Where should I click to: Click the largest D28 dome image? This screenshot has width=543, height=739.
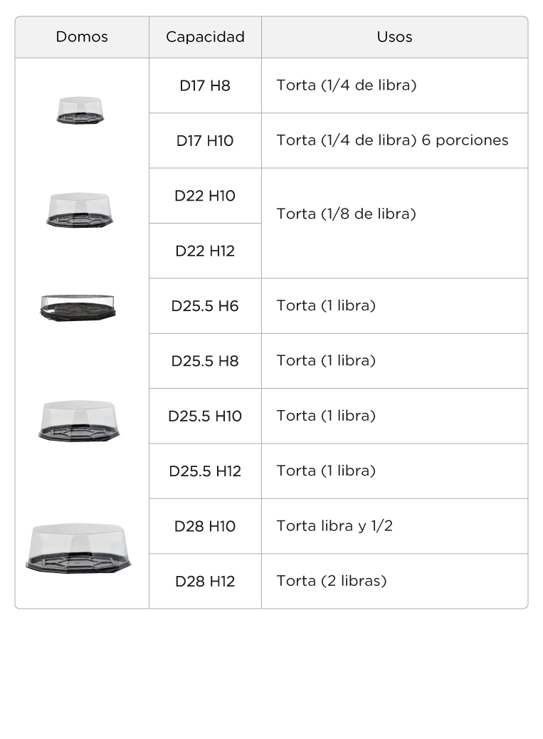pyautogui.click(x=79, y=548)
